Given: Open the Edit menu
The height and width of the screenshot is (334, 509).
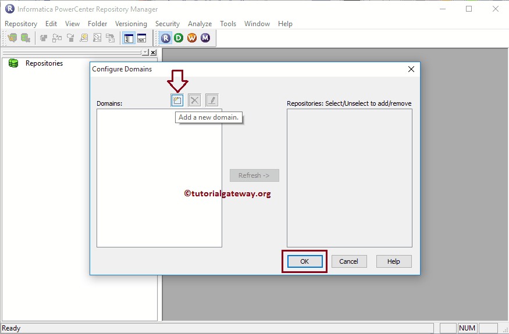Looking at the screenshot, I should click(x=51, y=24).
